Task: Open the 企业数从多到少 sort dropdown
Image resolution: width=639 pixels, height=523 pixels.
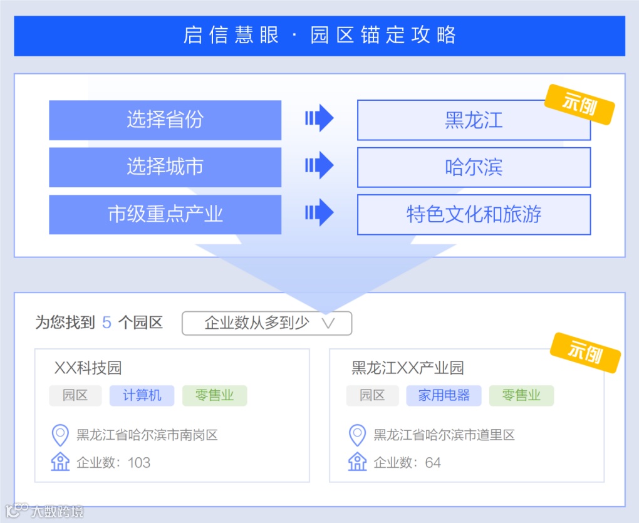Action: point(266,323)
